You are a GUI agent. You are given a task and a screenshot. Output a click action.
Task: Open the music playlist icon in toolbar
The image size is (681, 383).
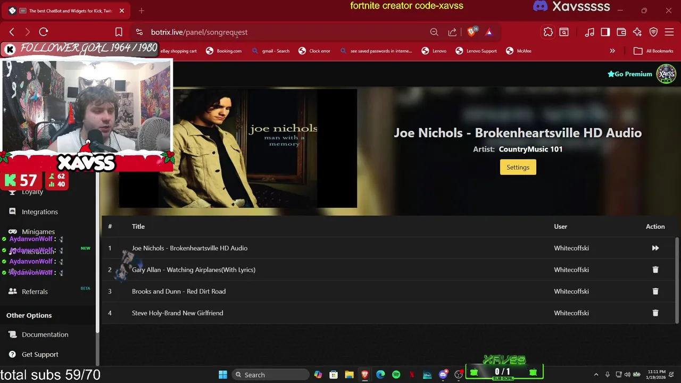tap(589, 32)
